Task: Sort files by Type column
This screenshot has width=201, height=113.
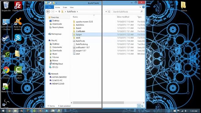Action: [139, 17]
